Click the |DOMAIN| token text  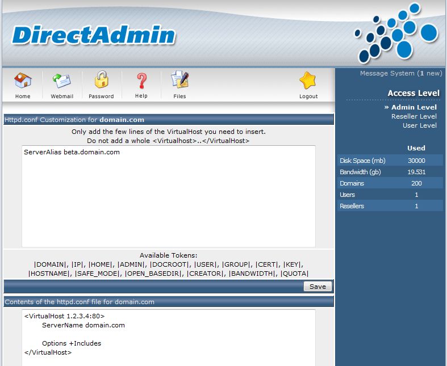(x=50, y=264)
